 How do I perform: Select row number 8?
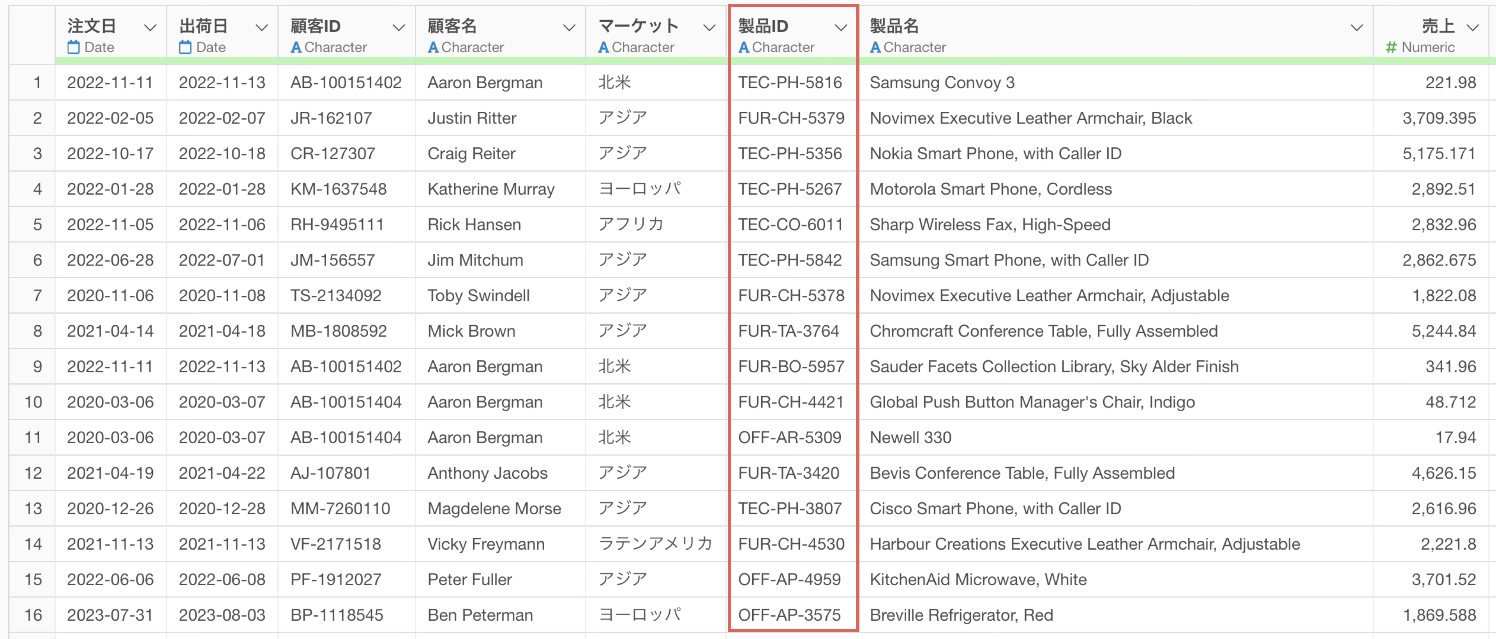click(x=37, y=331)
